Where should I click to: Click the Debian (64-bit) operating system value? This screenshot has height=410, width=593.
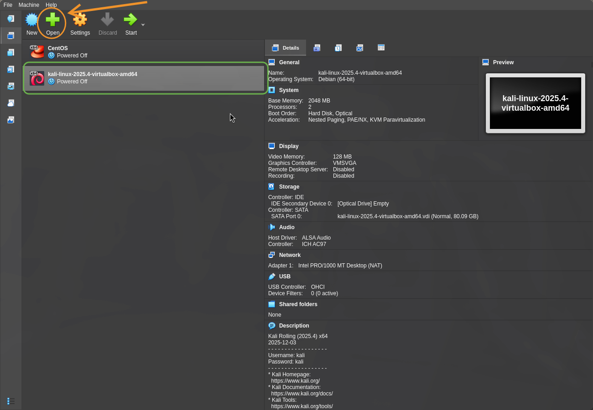(336, 79)
